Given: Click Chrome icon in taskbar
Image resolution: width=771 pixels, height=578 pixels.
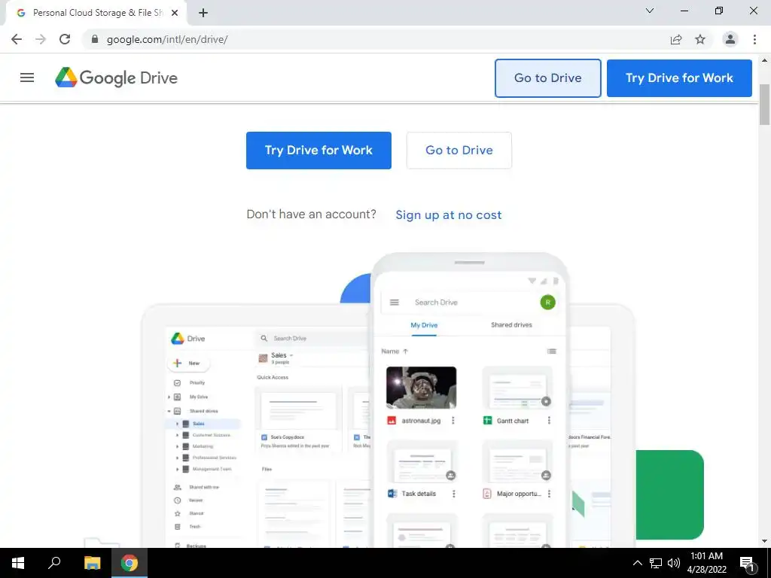Looking at the screenshot, I should [x=130, y=563].
